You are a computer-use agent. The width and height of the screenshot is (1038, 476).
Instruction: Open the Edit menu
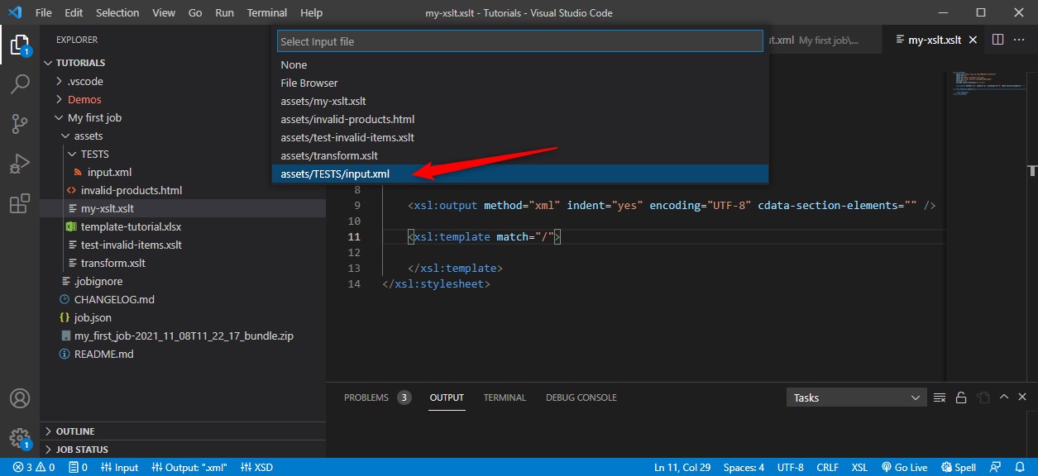click(74, 12)
